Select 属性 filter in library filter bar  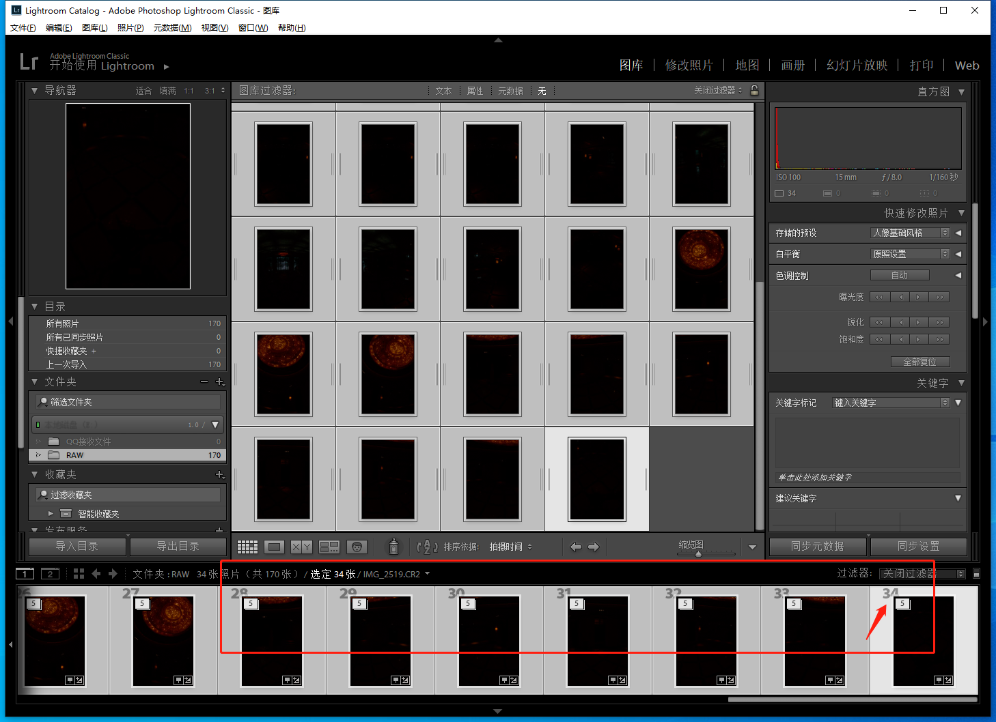475,91
